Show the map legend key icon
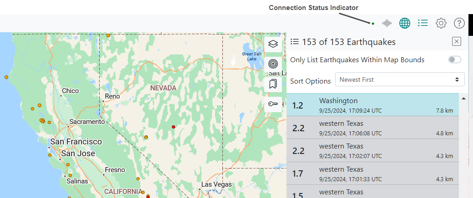This screenshot has width=473, height=198. pyautogui.click(x=273, y=104)
